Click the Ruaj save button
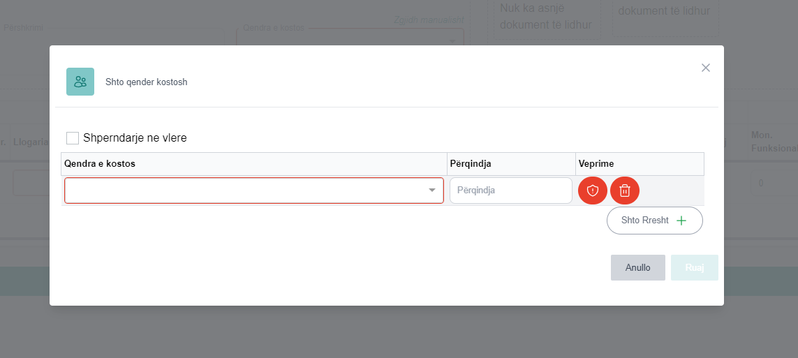Viewport: 798px width, 358px height. [x=694, y=267]
